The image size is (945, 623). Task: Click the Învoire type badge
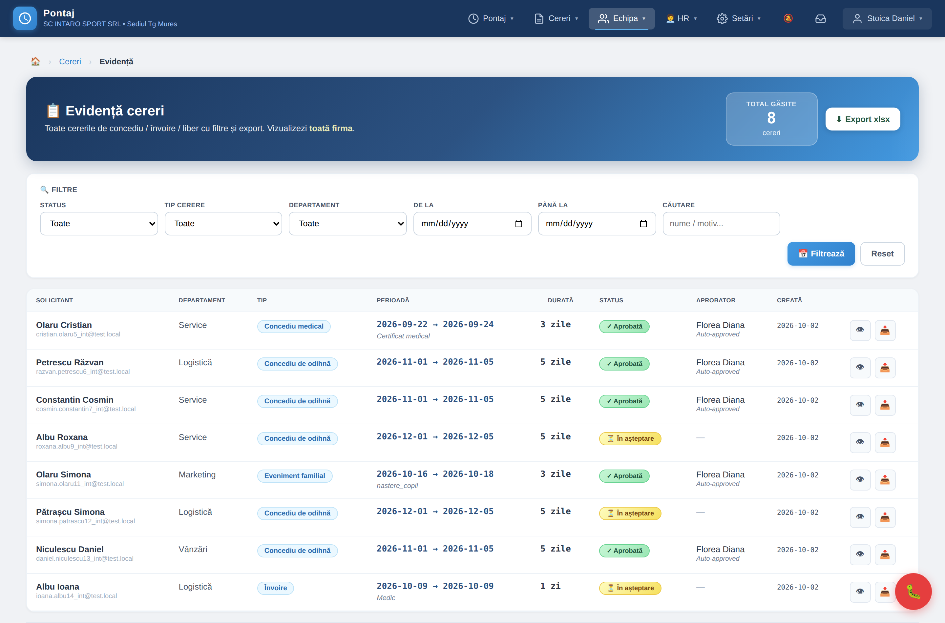click(276, 588)
